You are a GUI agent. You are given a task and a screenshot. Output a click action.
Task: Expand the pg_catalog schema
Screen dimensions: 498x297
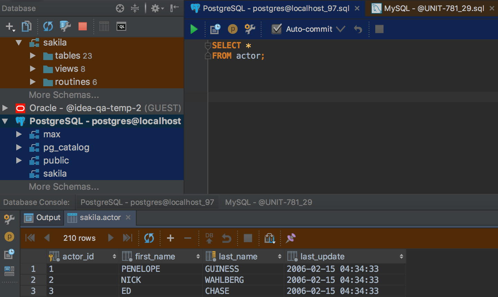(19, 147)
